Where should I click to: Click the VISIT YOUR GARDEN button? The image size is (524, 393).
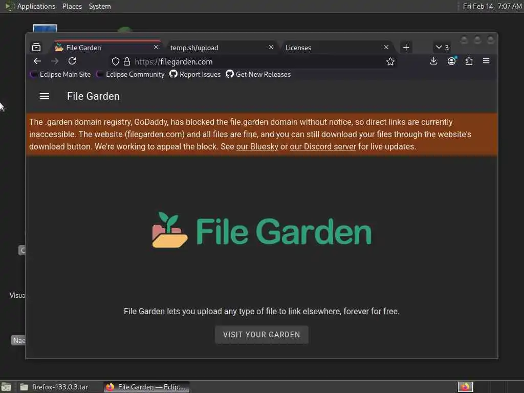click(x=261, y=335)
